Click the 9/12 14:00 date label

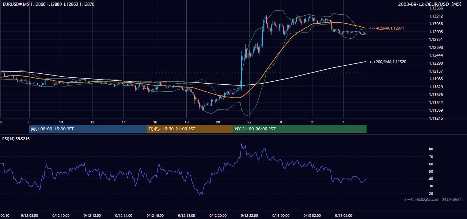click(124, 216)
